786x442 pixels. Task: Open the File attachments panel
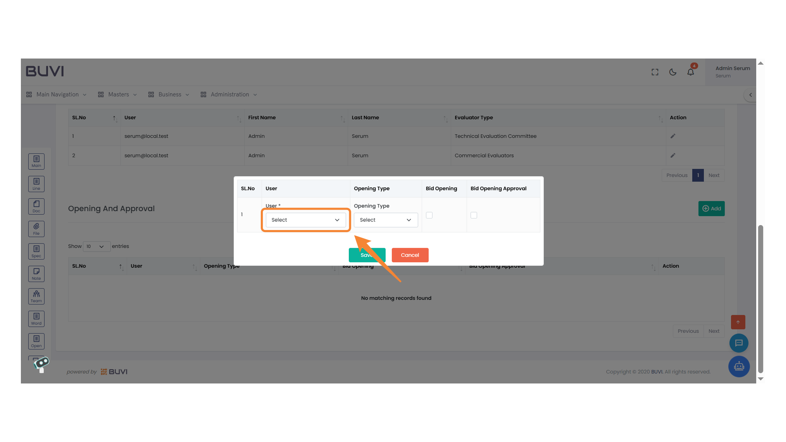(x=36, y=229)
